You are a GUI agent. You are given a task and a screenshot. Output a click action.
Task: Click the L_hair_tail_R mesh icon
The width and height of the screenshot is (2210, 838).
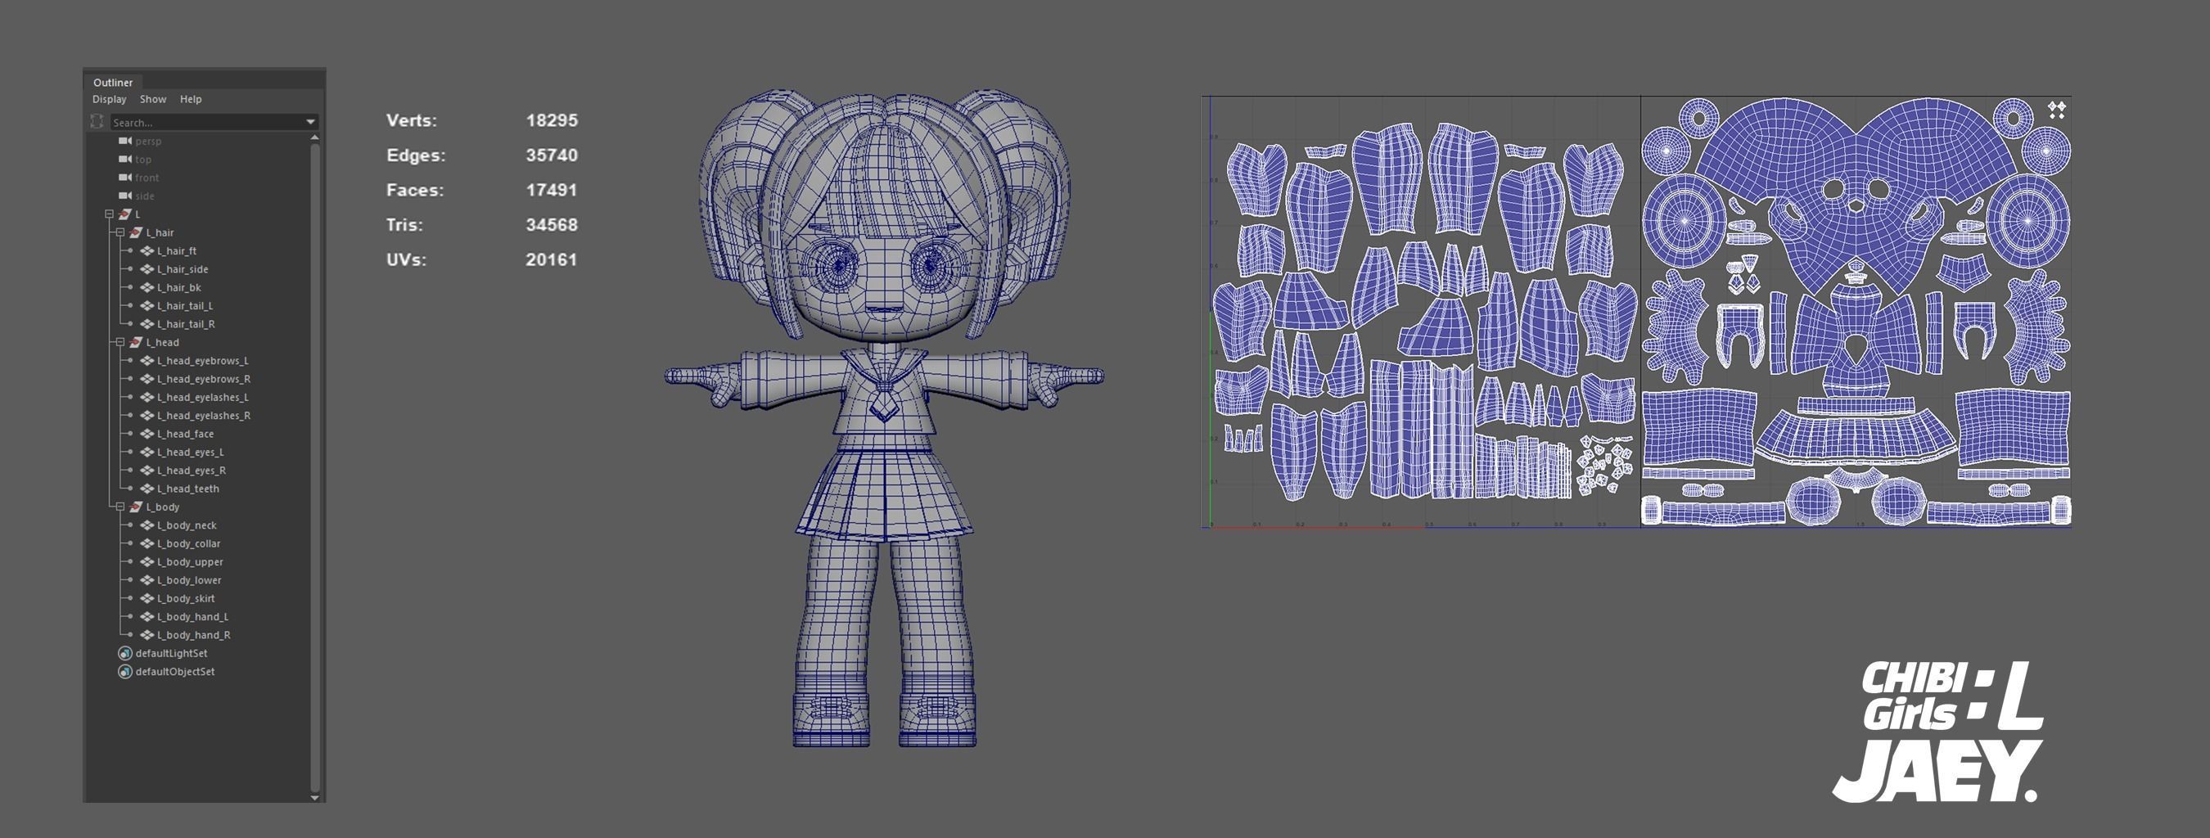pos(147,324)
